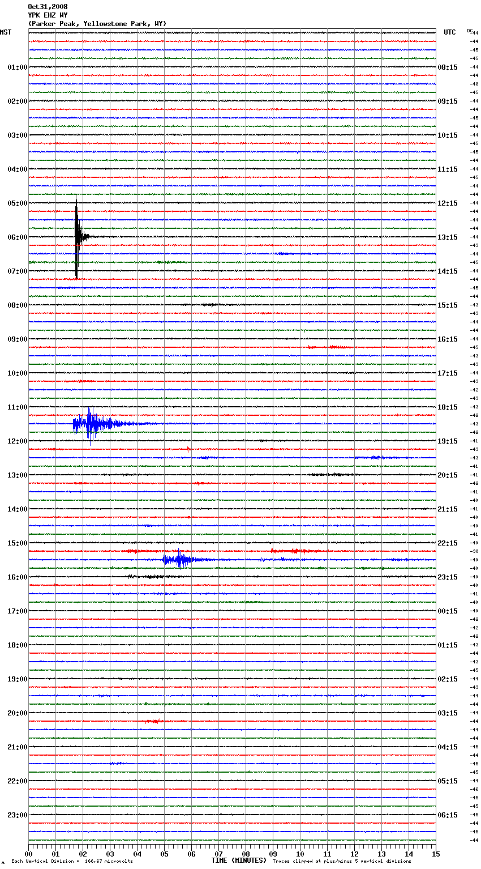Click the 15:00 MST hour label
The height and width of the screenshot is (869, 481).
pyautogui.click(x=18, y=543)
